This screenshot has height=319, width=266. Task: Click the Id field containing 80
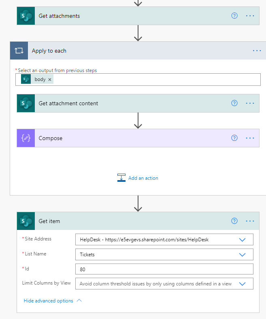point(164,269)
